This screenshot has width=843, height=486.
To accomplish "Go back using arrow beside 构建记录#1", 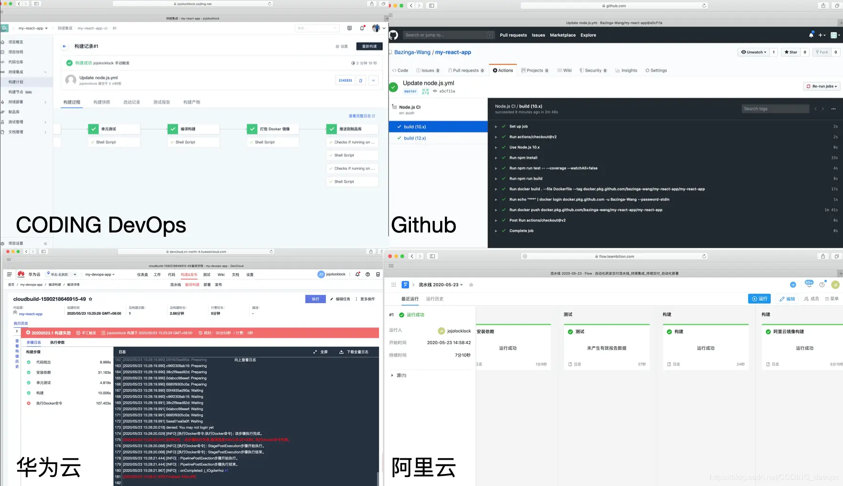I will [x=64, y=46].
